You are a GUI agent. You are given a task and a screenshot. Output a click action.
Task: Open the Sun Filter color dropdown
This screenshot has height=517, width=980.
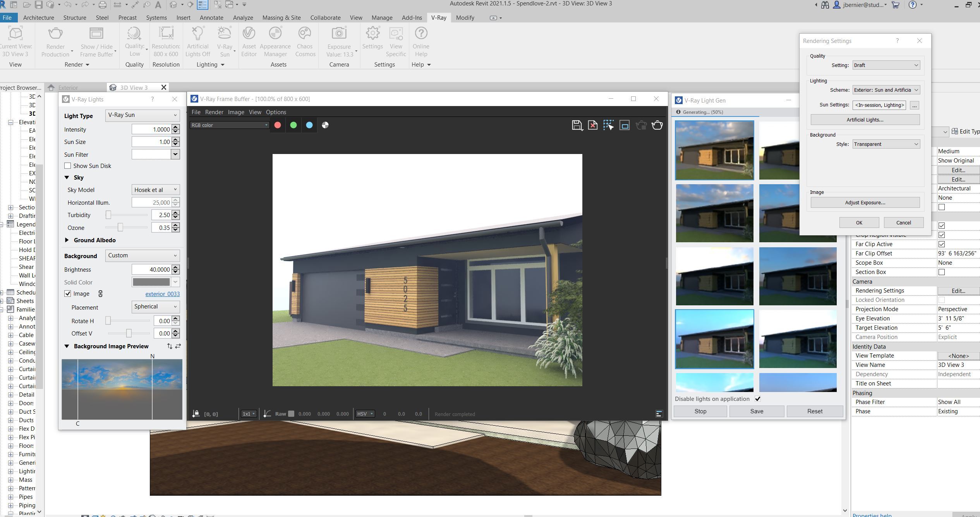(175, 154)
